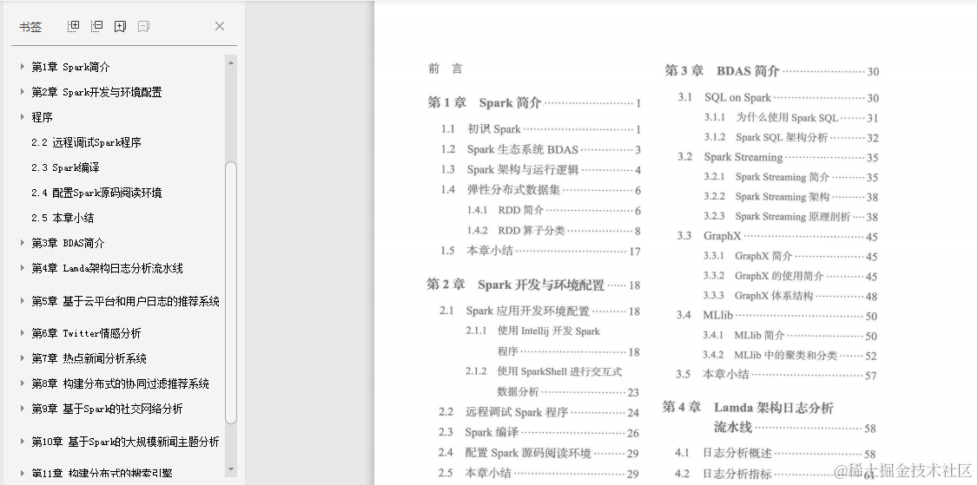Expand 第1章 Spark简介 bookmark
The height and width of the screenshot is (485, 978).
click(x=22, y=66)
